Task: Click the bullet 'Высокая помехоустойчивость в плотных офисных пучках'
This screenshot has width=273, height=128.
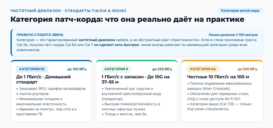Action: (x=131, y=107)
